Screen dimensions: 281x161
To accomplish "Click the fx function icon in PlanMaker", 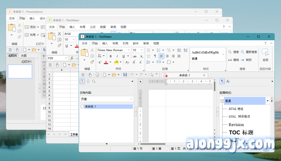I will [x=72, y=58].
